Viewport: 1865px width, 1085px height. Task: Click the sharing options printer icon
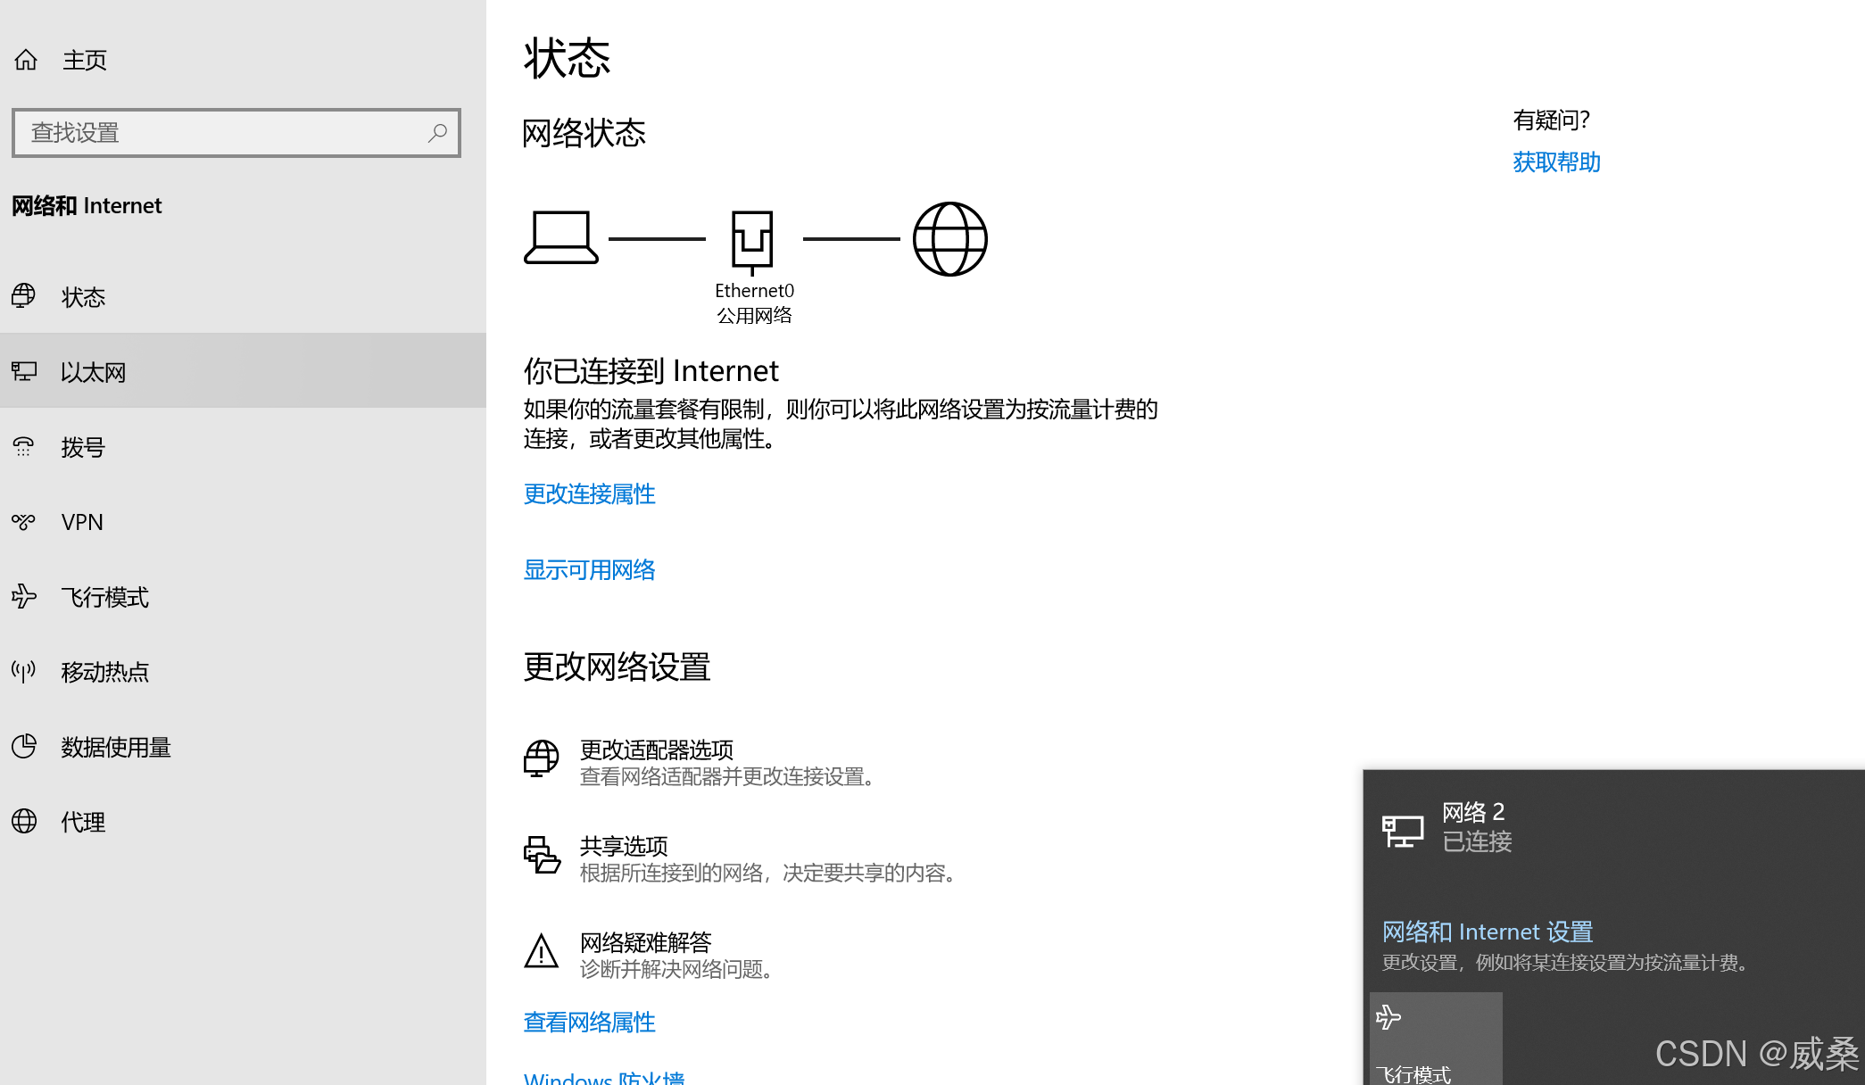(x=541, y=855)
